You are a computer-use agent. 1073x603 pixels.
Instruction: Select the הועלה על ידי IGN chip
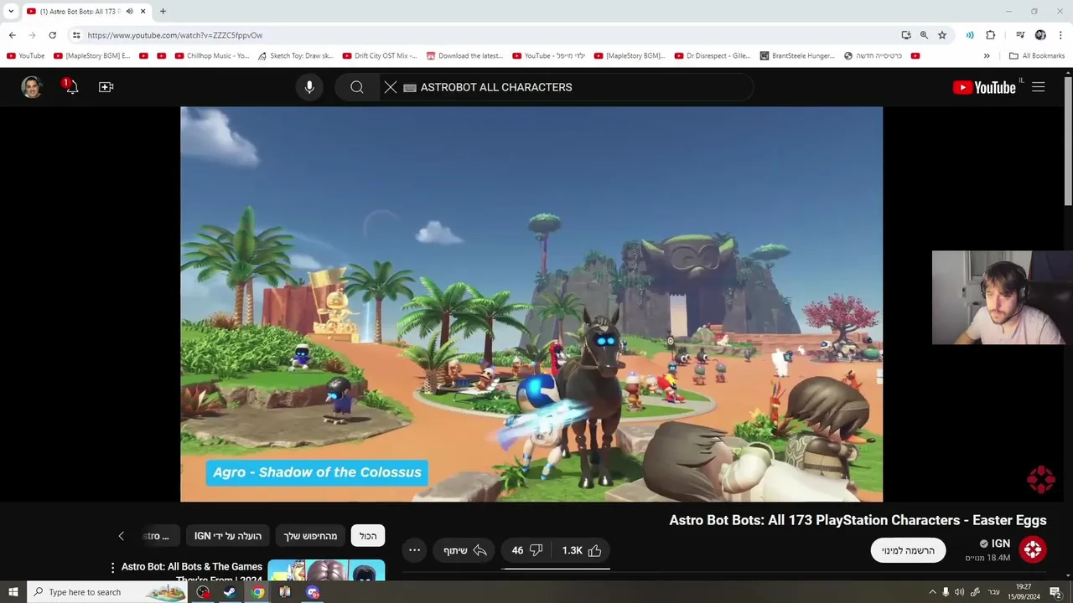(228, 536)
